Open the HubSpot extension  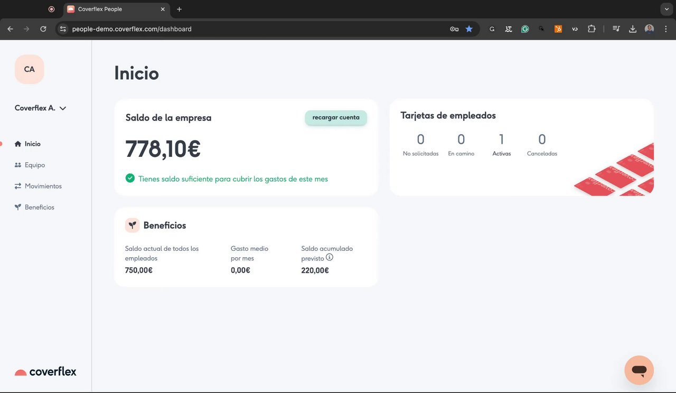click(558, 29)
